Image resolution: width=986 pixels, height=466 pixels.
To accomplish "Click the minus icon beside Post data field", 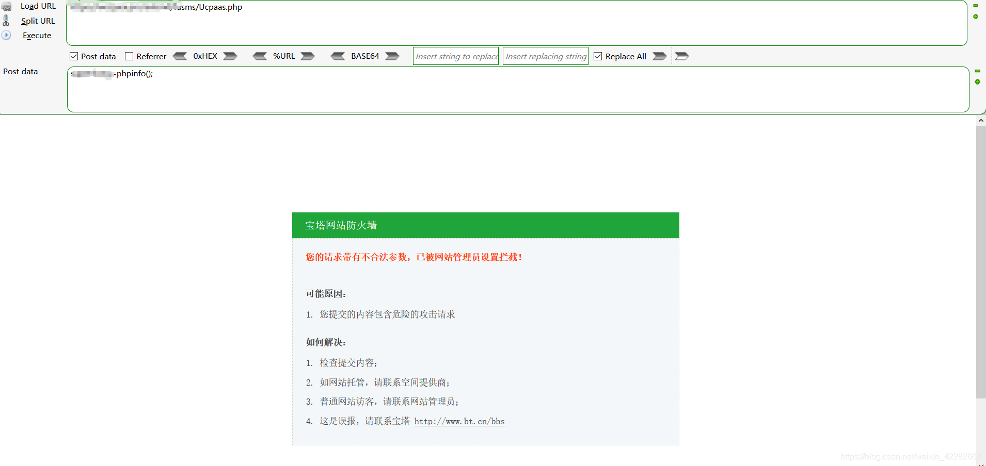I will (x=977, y=71).
